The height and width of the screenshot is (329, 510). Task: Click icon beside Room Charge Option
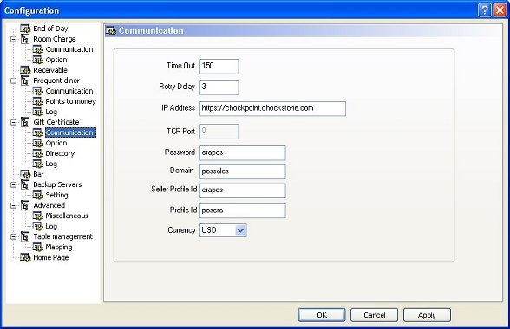click(38, 60)
